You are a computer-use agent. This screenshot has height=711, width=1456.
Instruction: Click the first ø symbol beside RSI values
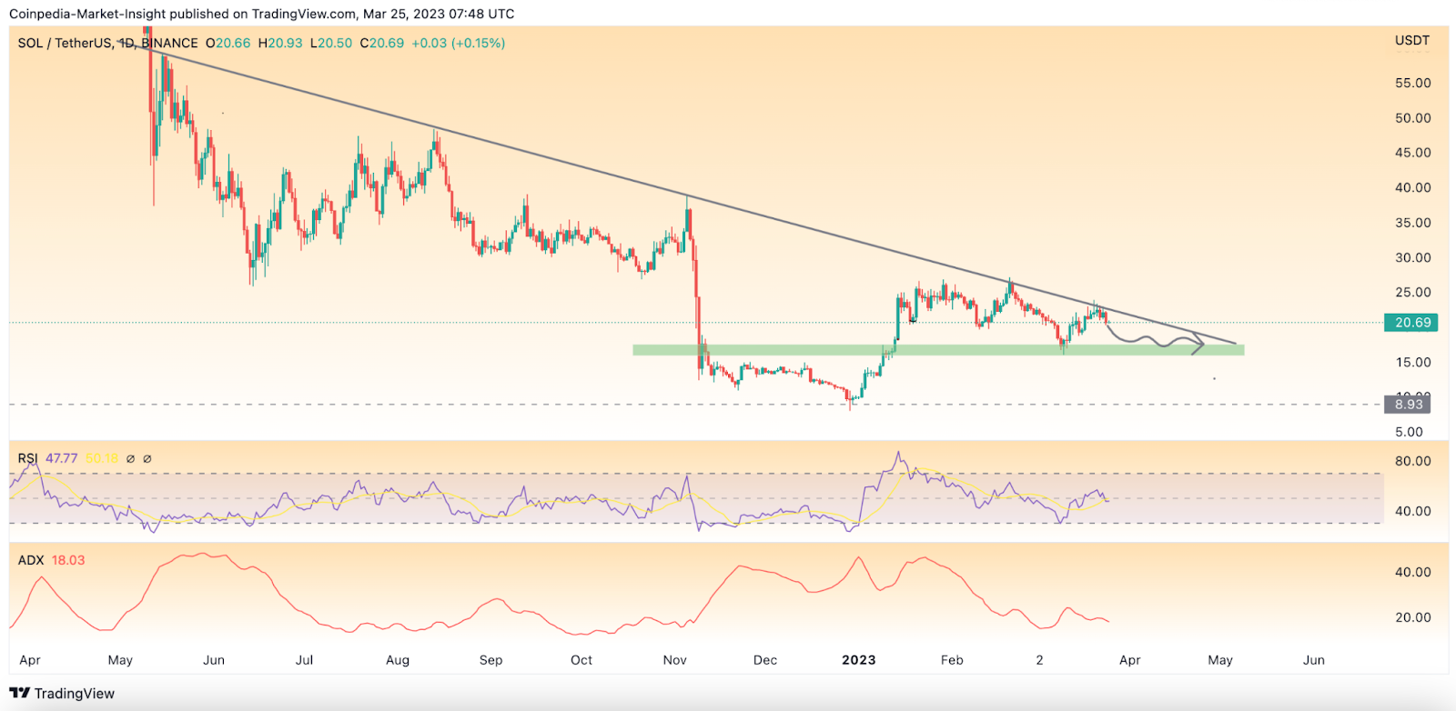pos(130,459)
